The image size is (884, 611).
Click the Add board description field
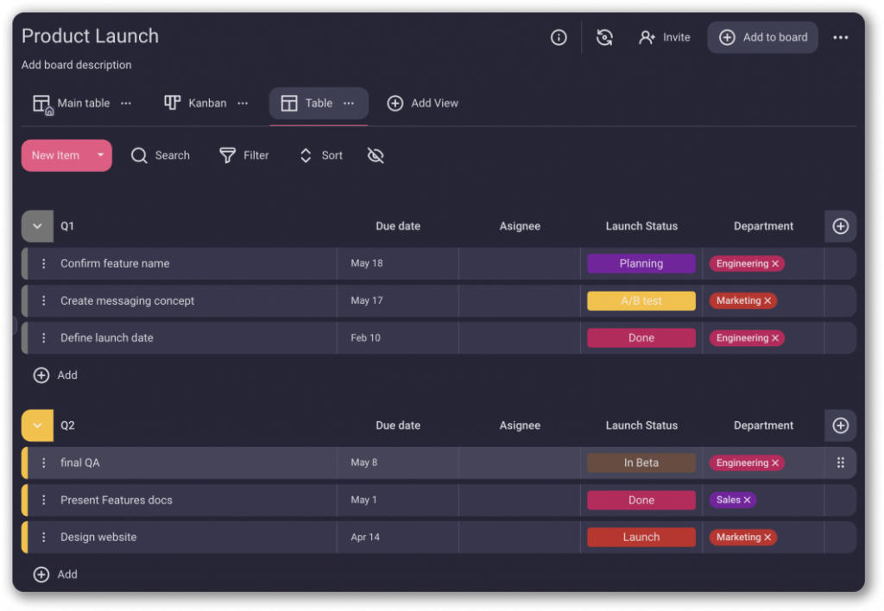tap(77, 65)
